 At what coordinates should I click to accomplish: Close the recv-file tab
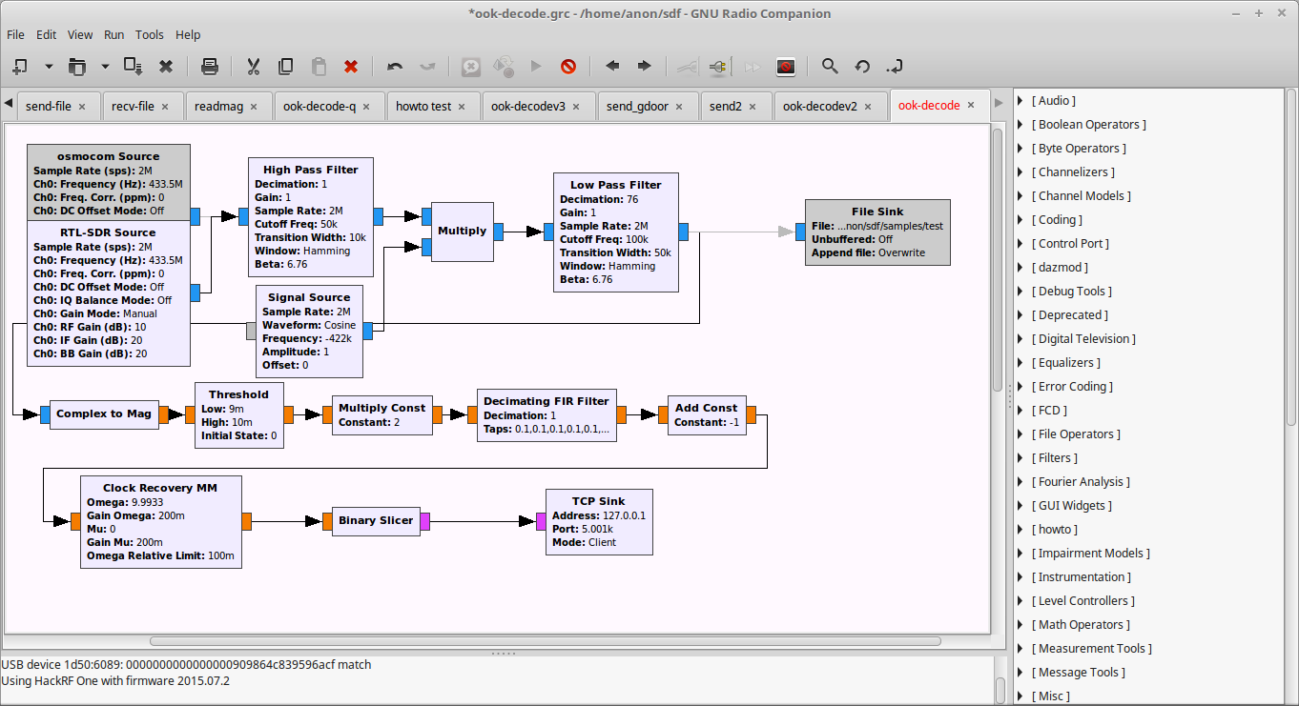(165, 106)
